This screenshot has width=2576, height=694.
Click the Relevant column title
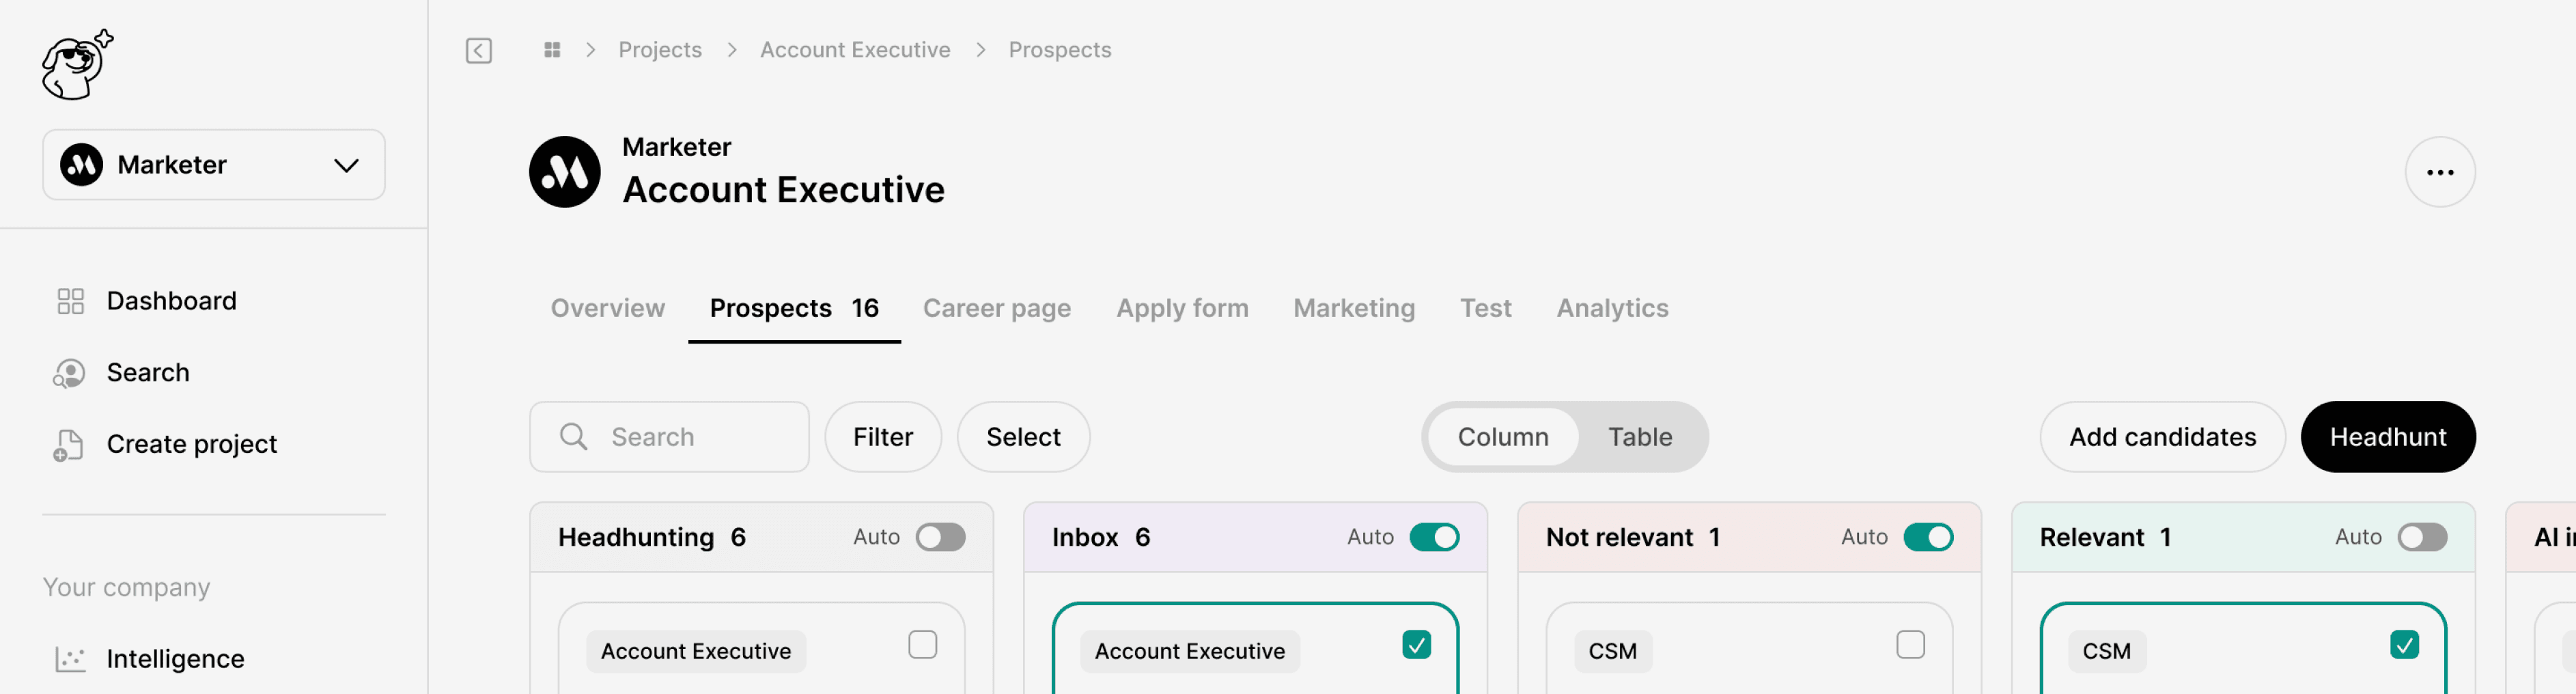point(2092,538)
